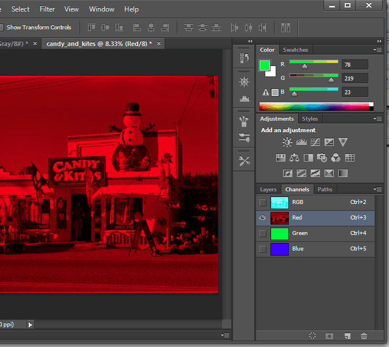Click Auto-Align Layers icon
Screen dimensions: 389x347
click(x=285, y=27)
